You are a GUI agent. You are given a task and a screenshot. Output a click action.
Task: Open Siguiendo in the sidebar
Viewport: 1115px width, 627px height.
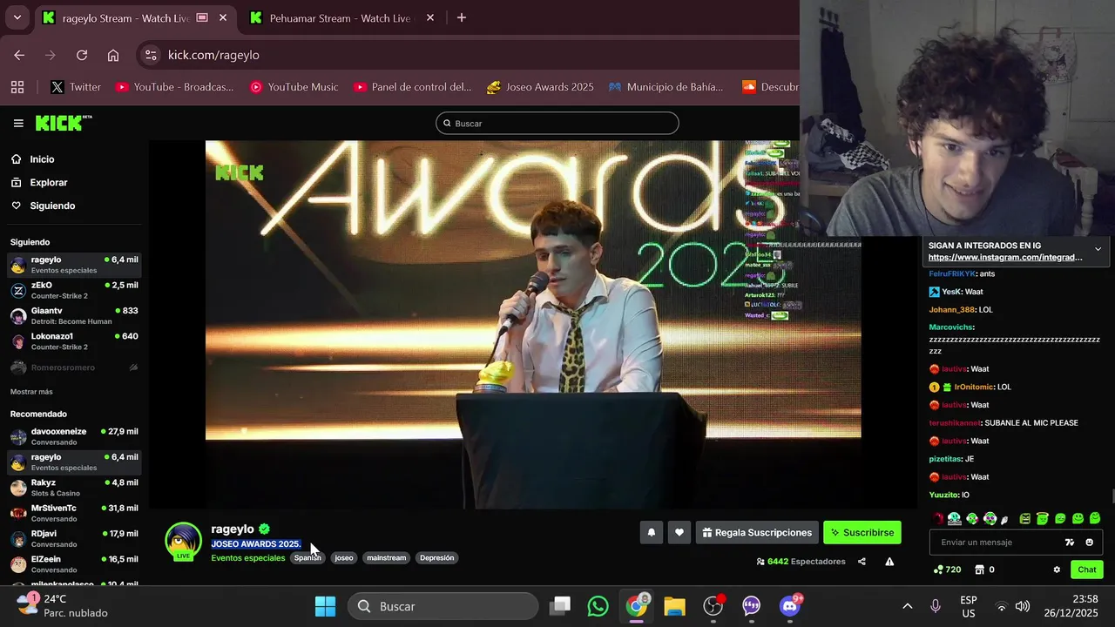pos(52,206)
